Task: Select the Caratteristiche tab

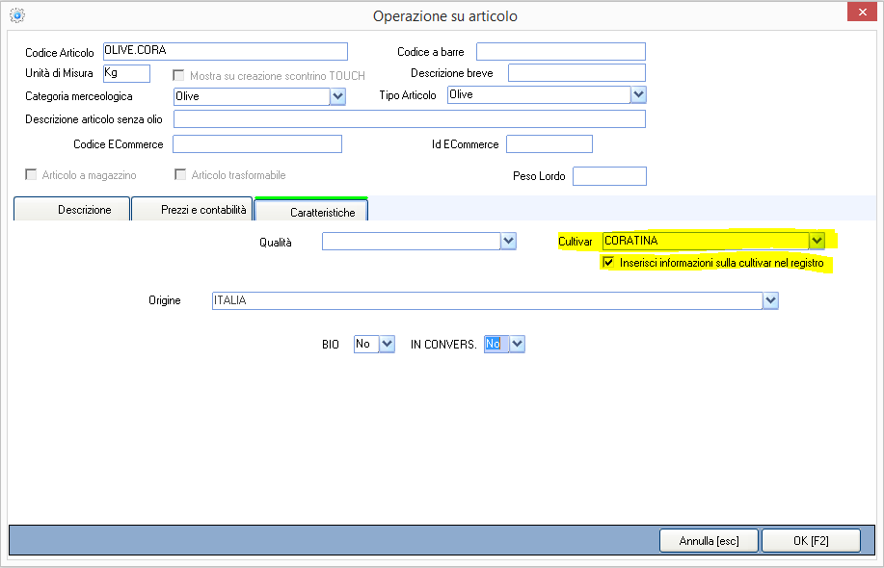Action: (311, 211)
